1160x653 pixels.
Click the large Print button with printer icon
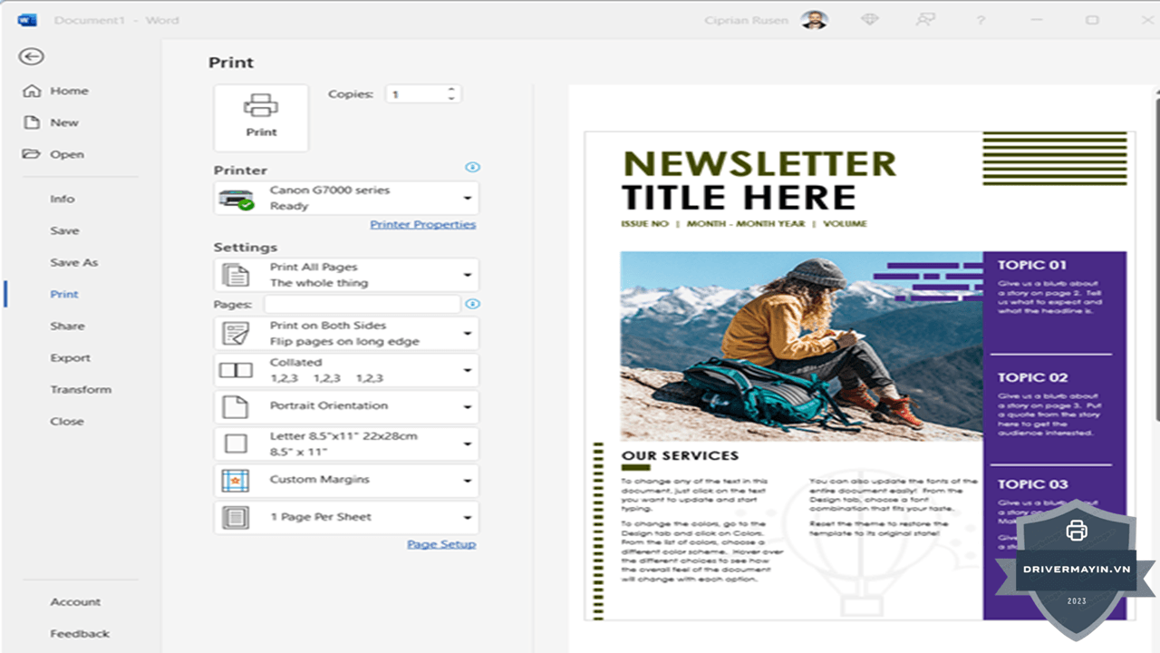(261, 118)
